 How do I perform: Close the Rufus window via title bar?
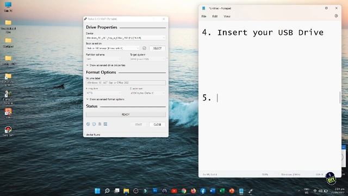[164, 19]
